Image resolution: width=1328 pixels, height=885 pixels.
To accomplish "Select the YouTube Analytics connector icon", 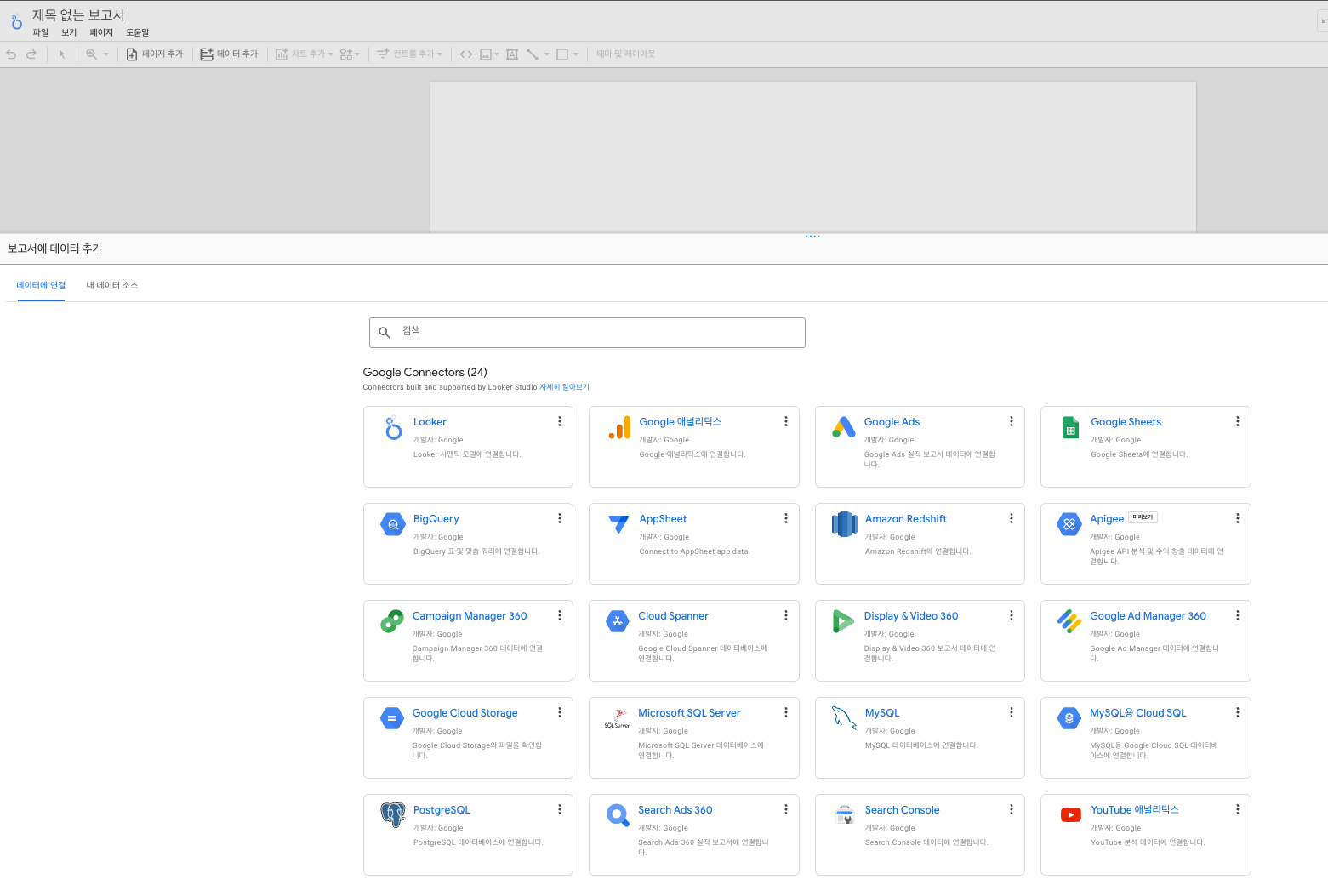I will pyautogui.click(x=1071, y=815).
